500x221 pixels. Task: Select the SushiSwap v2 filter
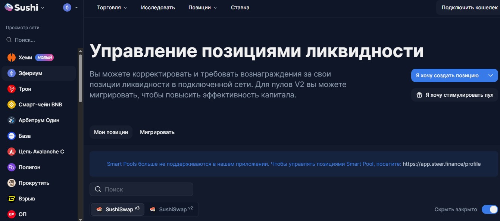171,209
